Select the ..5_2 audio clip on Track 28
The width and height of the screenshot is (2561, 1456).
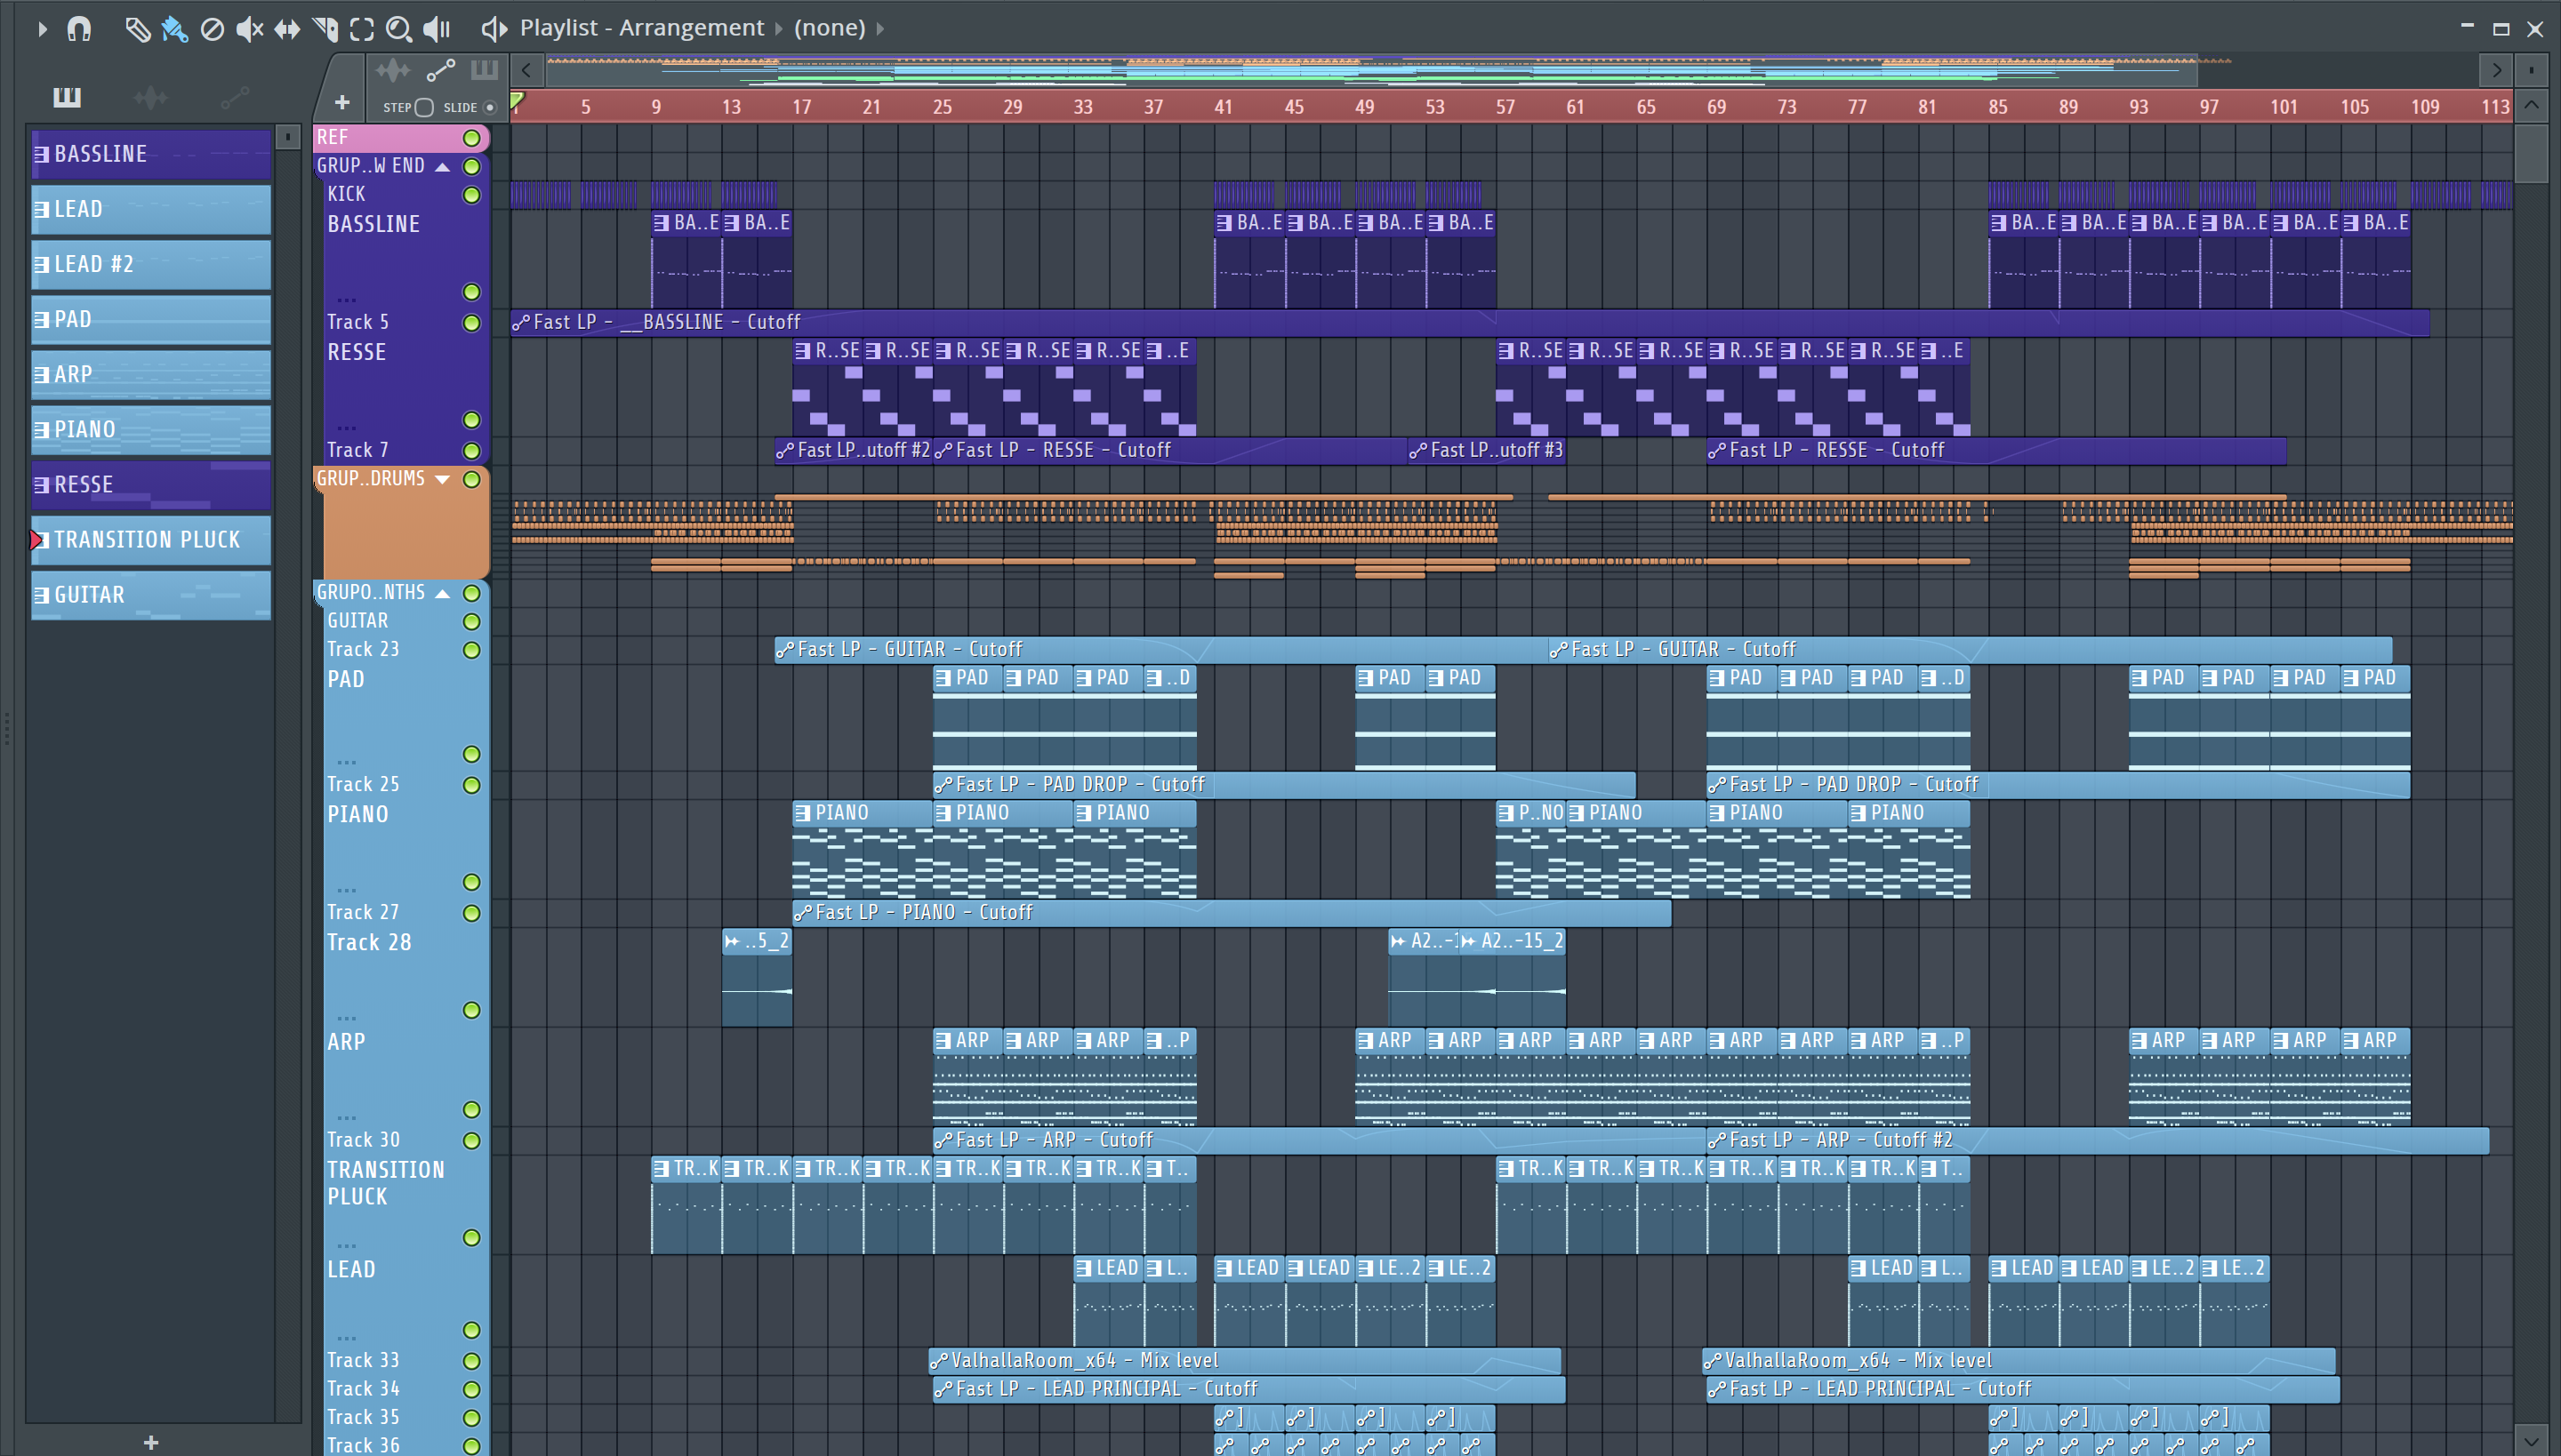(758, 977)
